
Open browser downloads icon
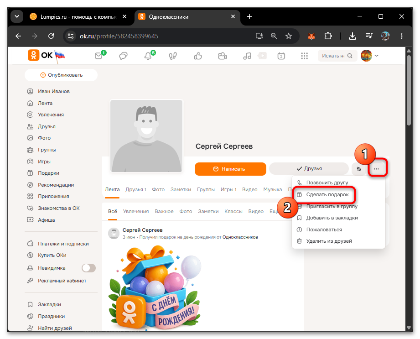click(352, 36)
